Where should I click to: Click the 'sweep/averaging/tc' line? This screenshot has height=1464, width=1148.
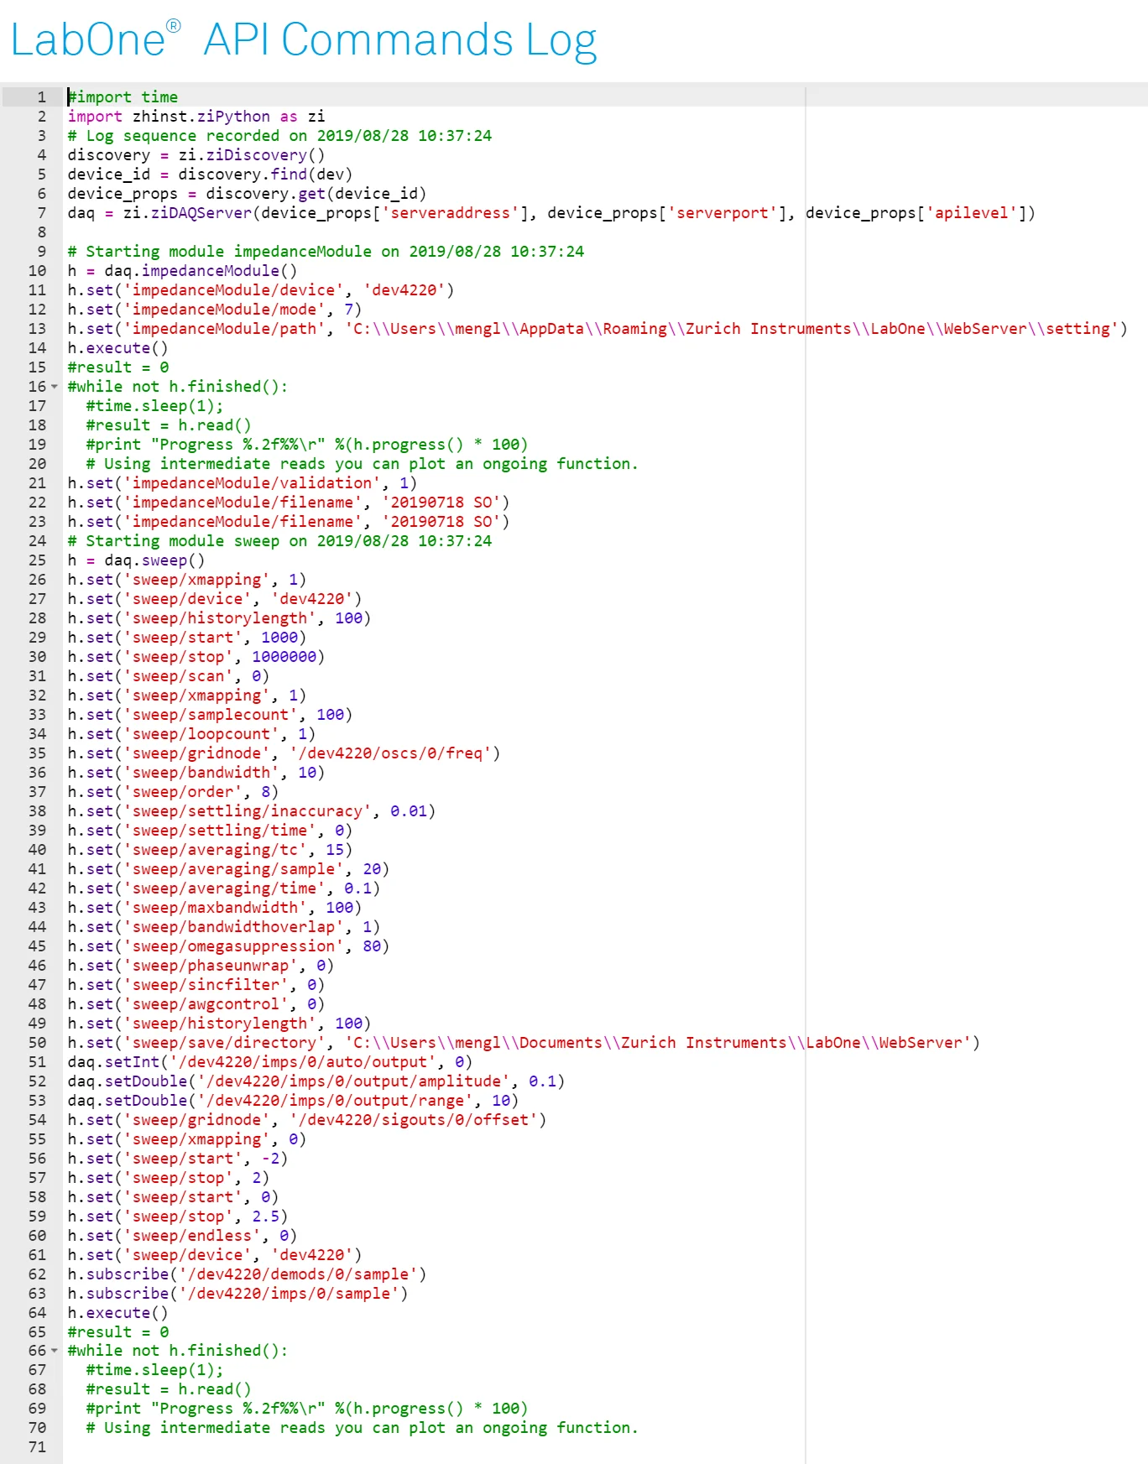tap(210, 850)
